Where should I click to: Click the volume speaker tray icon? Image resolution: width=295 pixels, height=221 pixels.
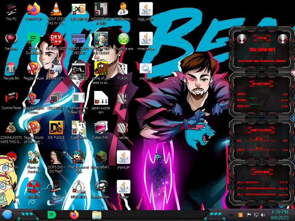coord(263,215)
